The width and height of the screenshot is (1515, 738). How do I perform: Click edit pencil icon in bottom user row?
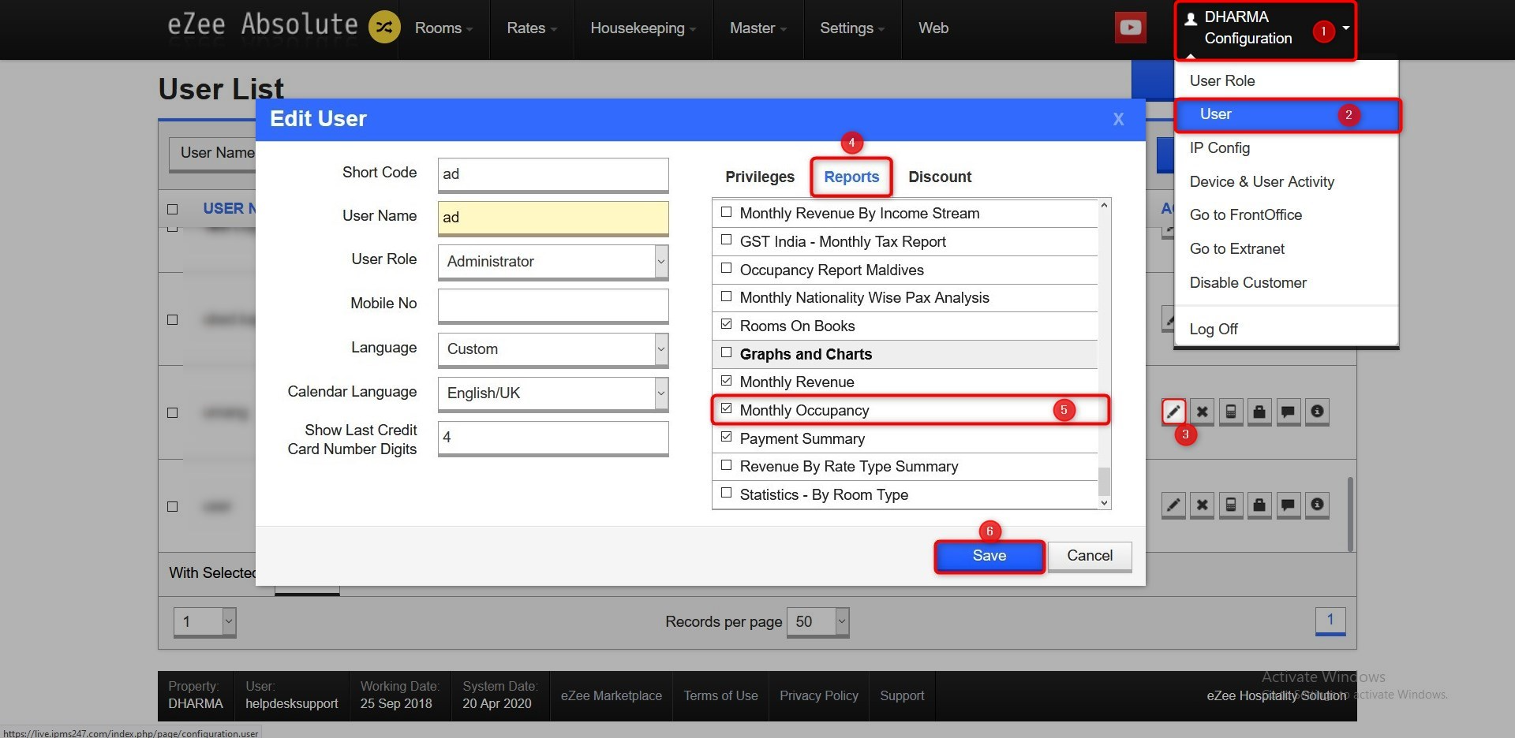1173,505
